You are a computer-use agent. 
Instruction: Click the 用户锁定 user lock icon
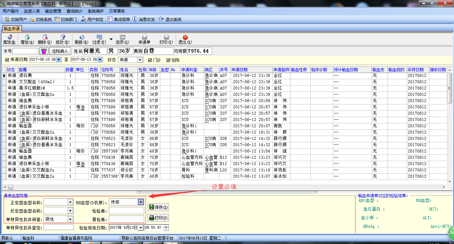[83, 19]
